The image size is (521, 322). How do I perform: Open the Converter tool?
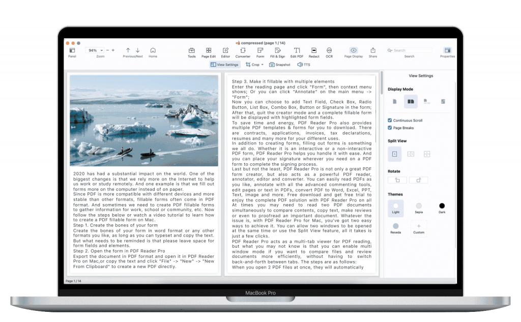coord(242,51)
